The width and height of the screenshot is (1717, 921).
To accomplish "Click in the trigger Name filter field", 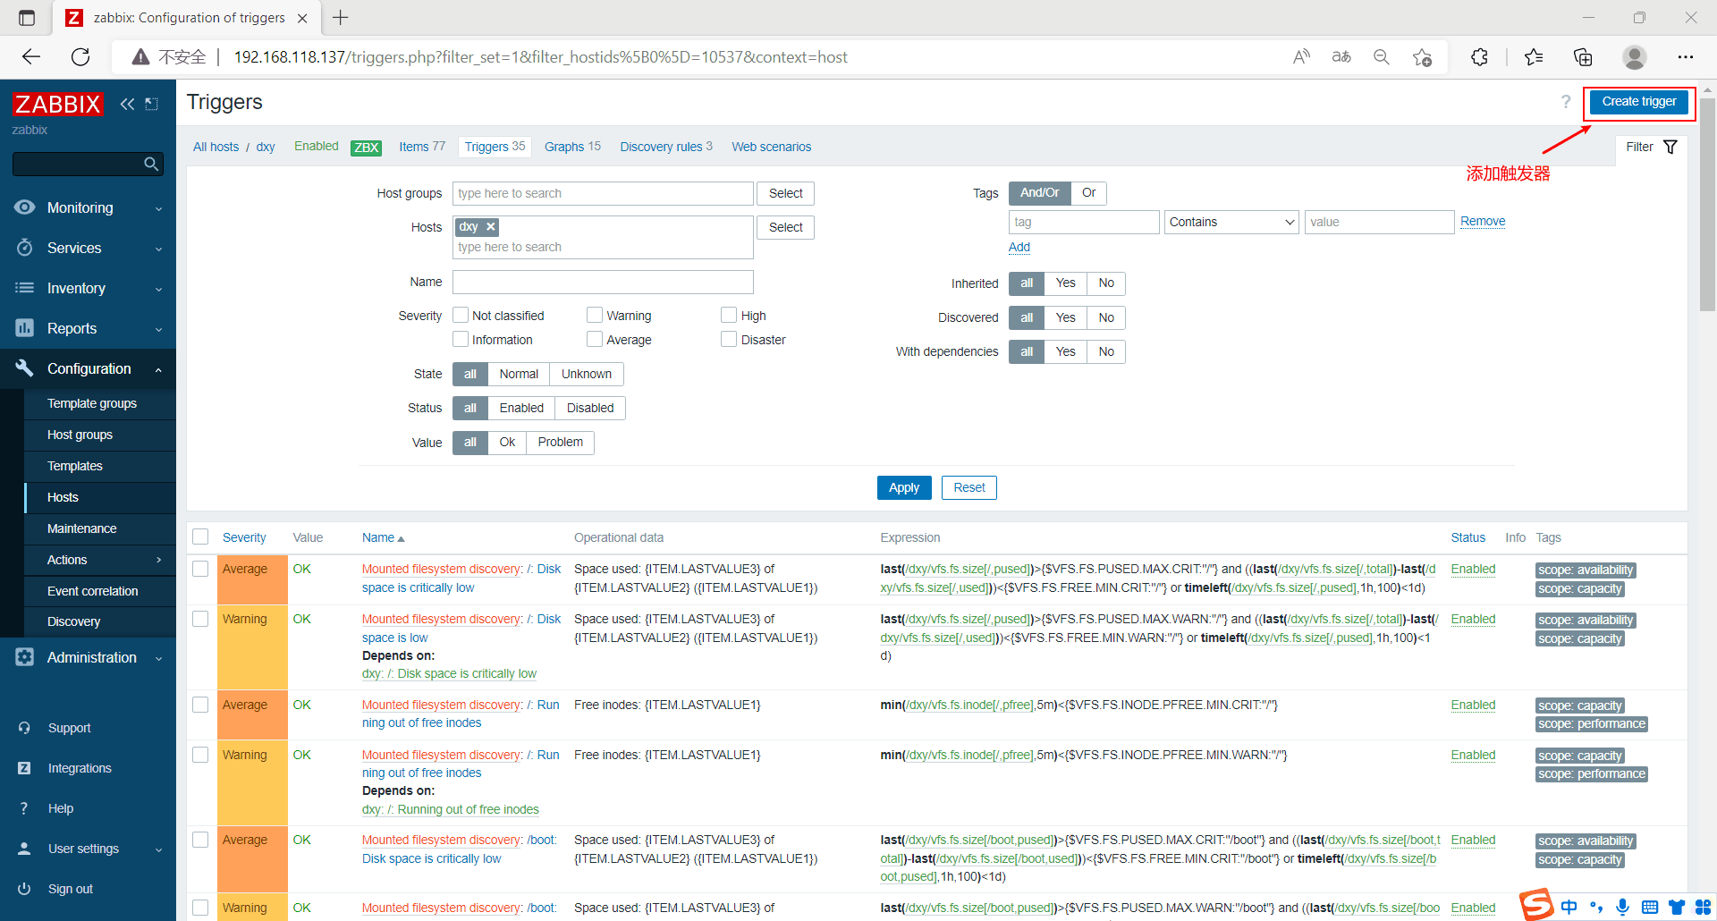I will pyautogui.click(x=603, y=282).
